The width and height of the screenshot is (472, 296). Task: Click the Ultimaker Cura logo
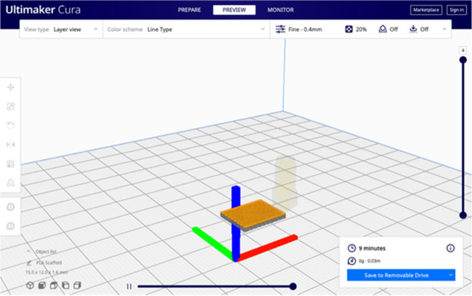tap(43, 10)
